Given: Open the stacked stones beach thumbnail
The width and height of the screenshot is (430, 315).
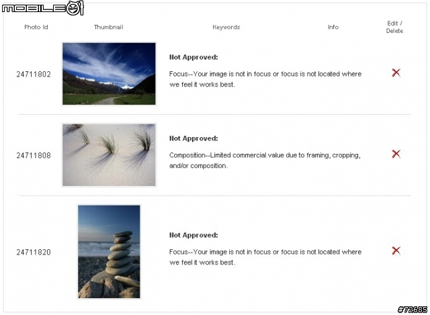Looking at the screenshot, I should coord(109,252).
